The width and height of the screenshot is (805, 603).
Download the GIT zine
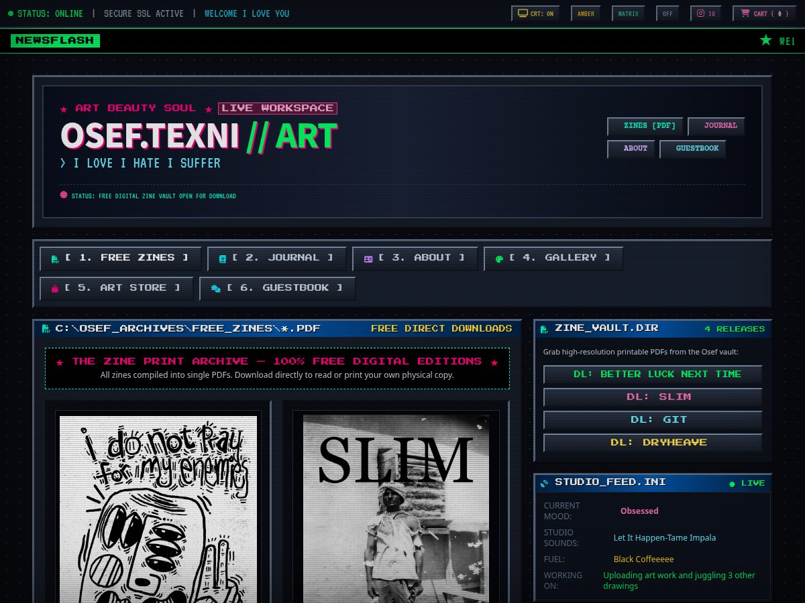tap(653, 420)
